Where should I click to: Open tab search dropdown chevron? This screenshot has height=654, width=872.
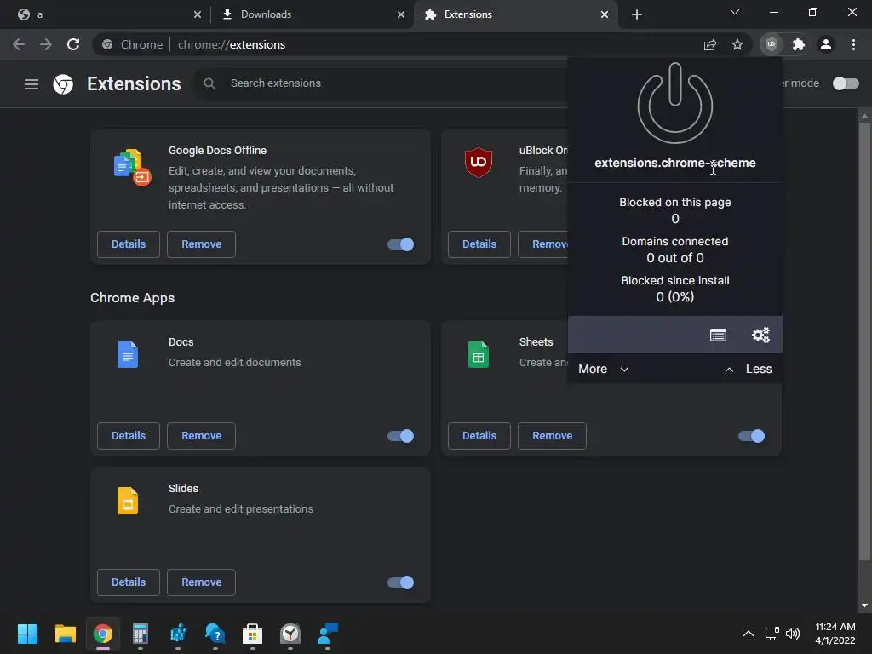click(735, 12)
